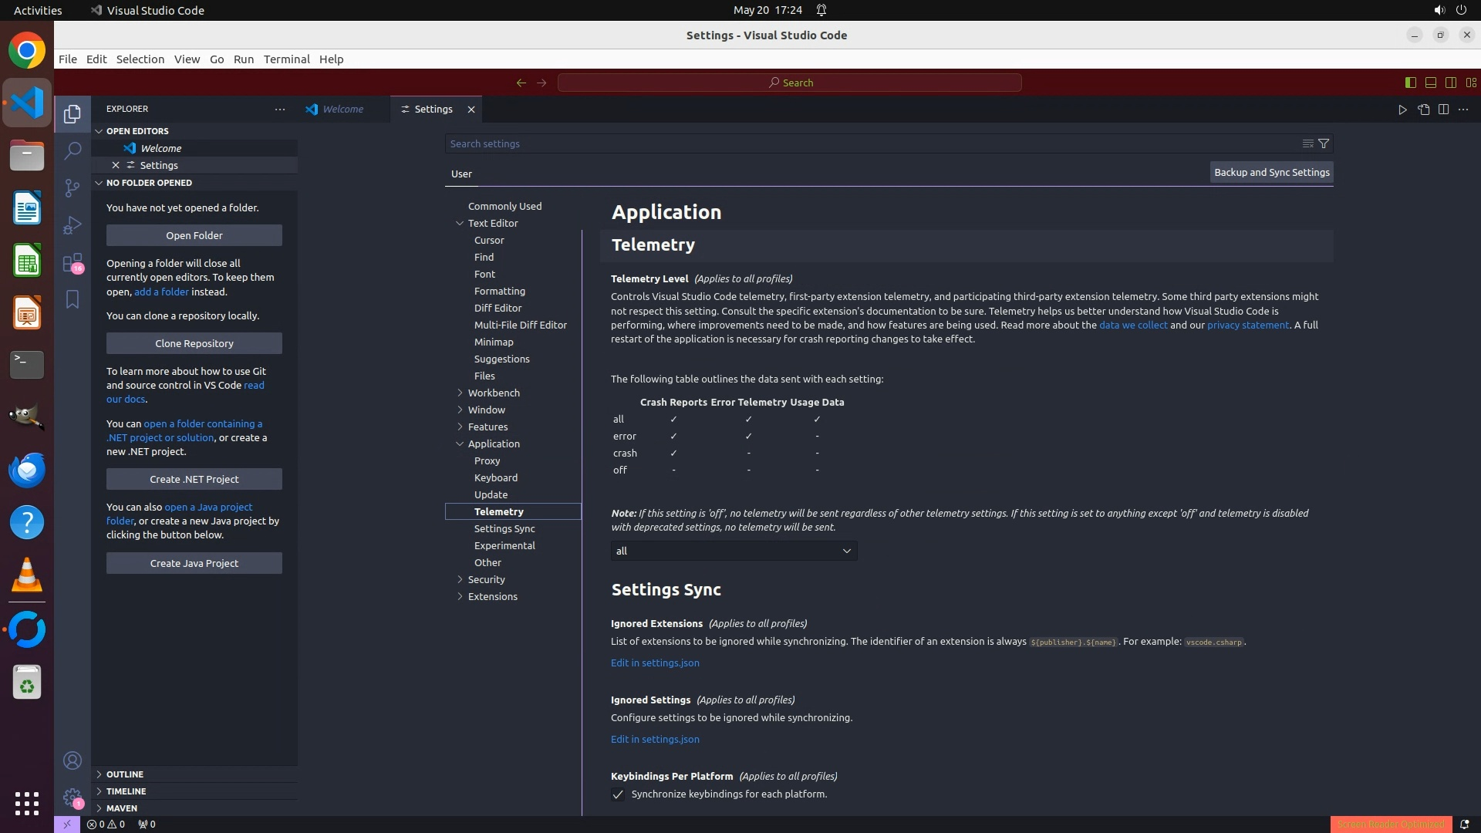Open the Terminal menu
The width and height of the screenshot is (1481, 833).
point(286,59)
